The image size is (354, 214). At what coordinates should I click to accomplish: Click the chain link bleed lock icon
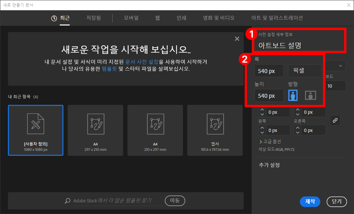[x=335, y=121]
